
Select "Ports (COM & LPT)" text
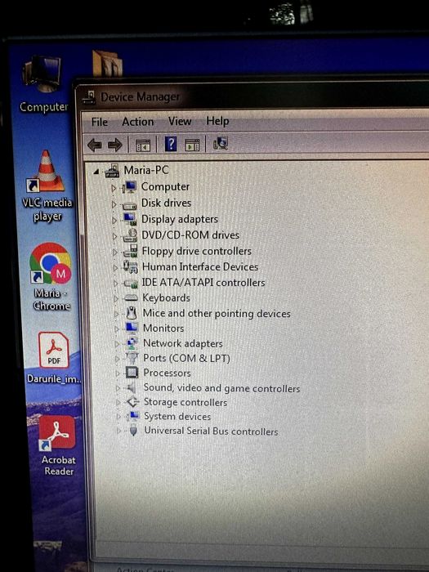186,358
